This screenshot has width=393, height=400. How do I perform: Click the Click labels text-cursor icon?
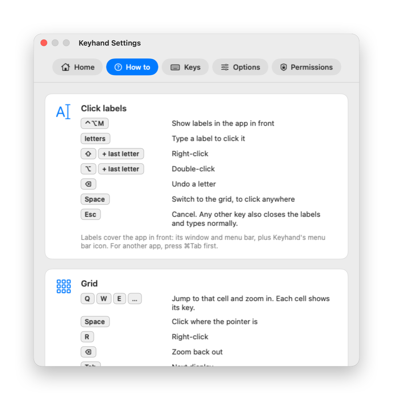[63, 112]
